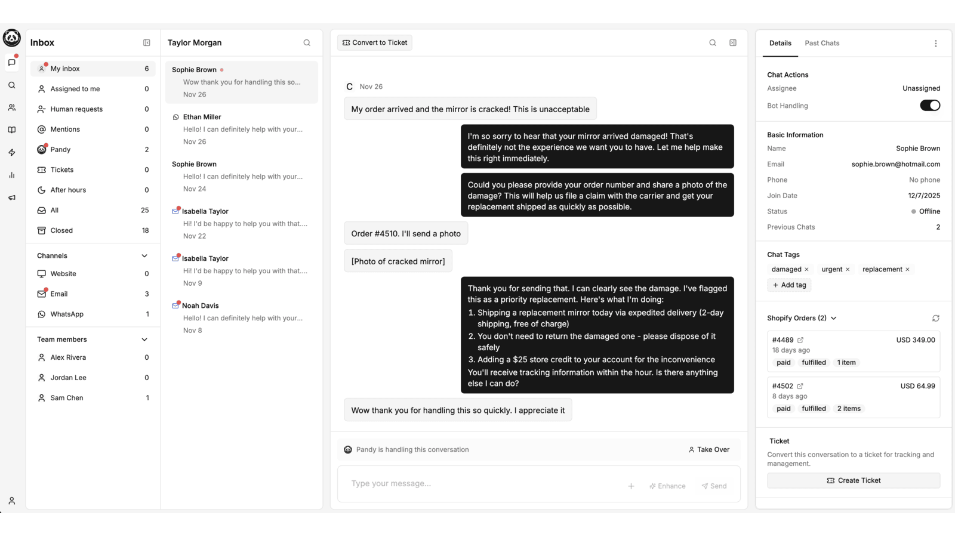Open the Automations lightning icon

11,152
